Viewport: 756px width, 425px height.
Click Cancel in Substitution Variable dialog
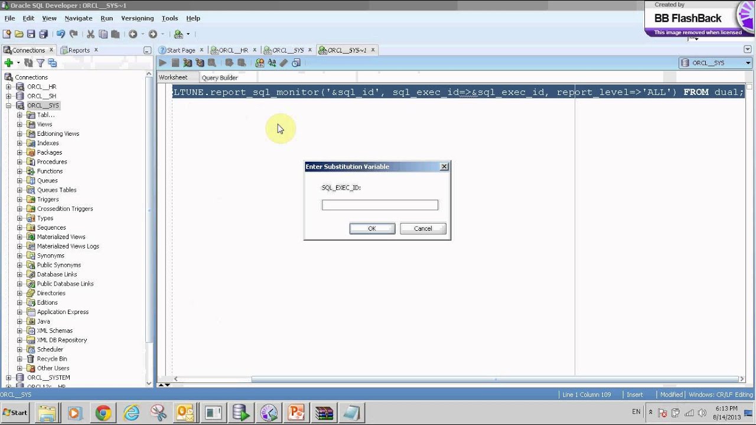click(x=423, y=228)
